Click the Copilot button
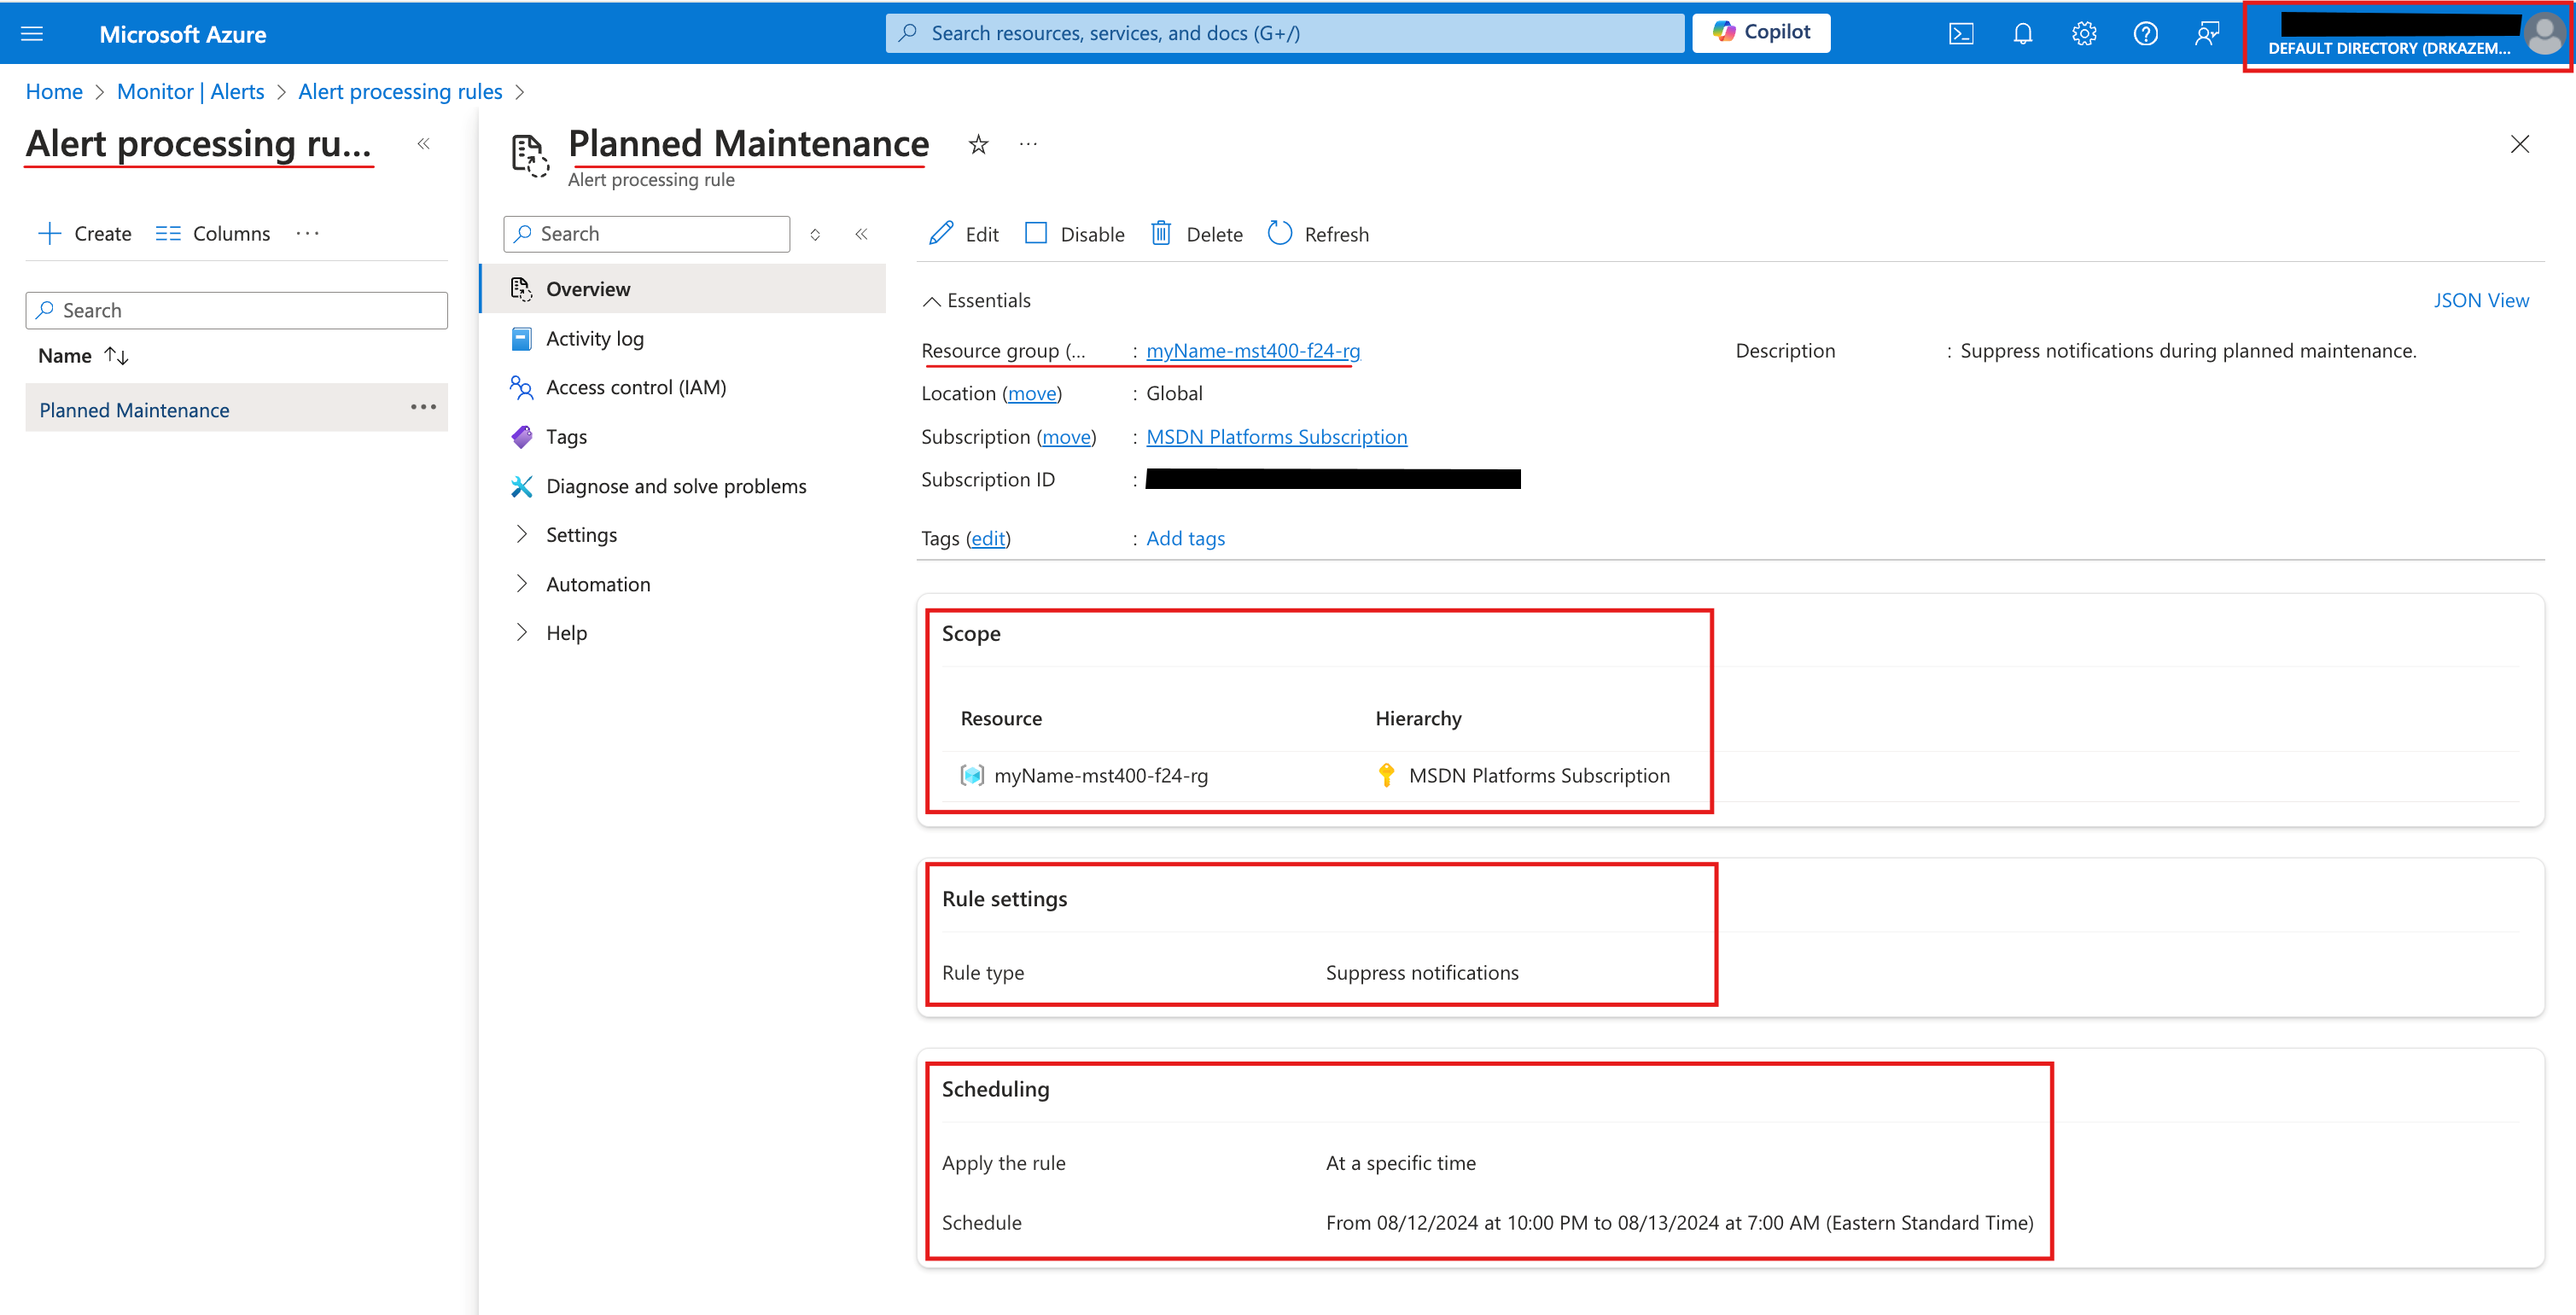Image resolution: width=2576 pixels, height=1315 pixels. tap(1761, 33)
